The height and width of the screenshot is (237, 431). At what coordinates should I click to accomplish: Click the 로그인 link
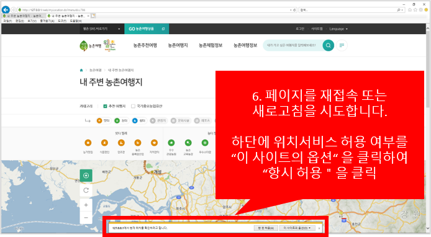[300, 29]
